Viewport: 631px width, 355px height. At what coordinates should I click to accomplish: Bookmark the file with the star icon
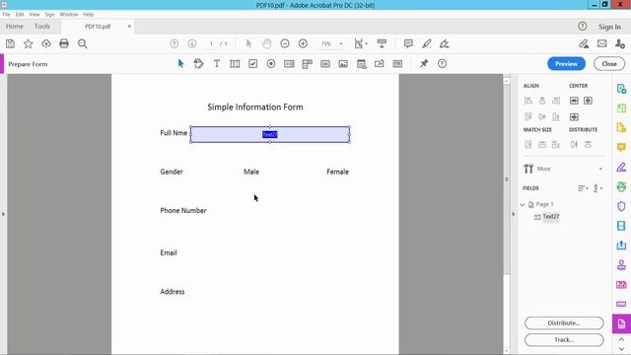coord(29,43)
